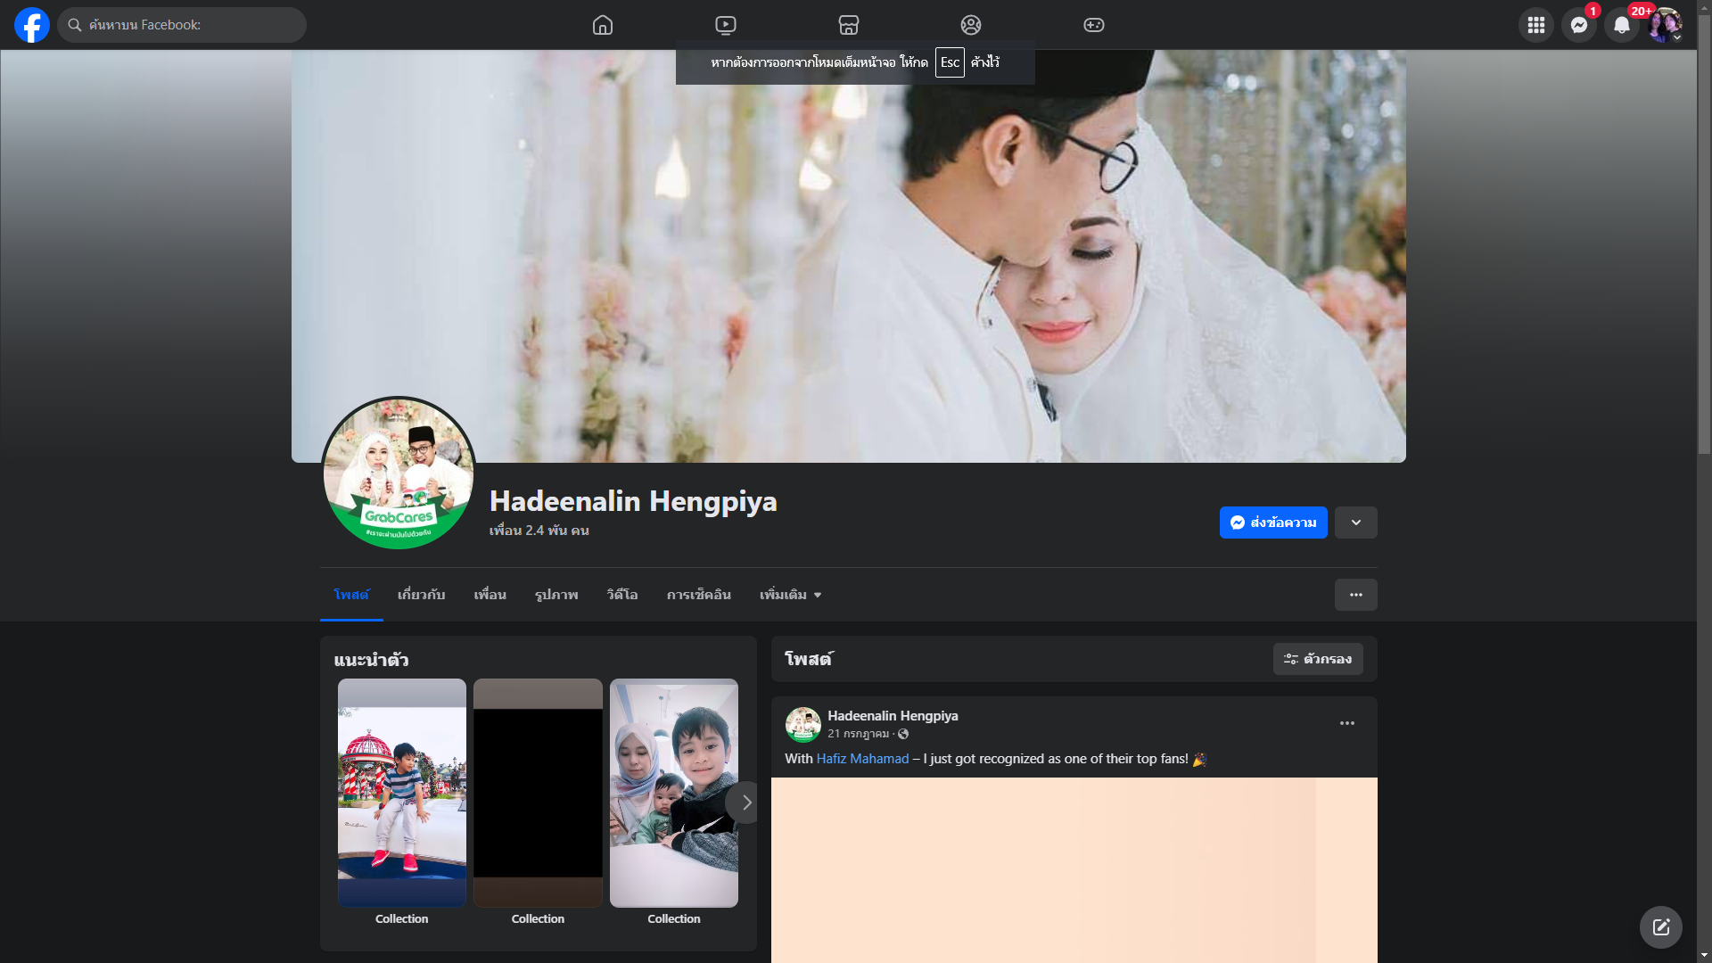Open the Hafiz Mahamad link

862,759
